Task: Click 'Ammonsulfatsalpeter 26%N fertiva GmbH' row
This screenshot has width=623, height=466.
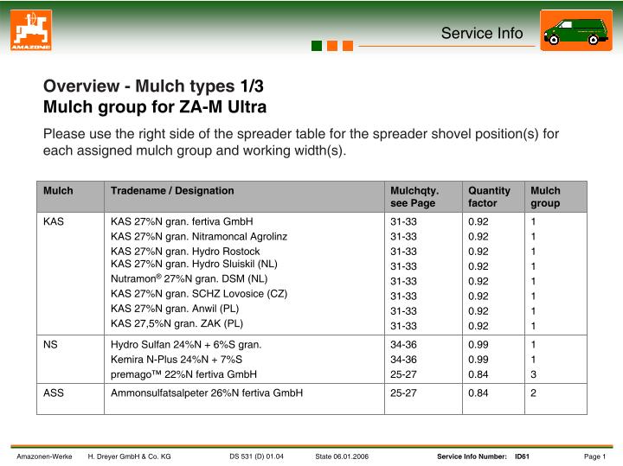Action: point(207,393)
